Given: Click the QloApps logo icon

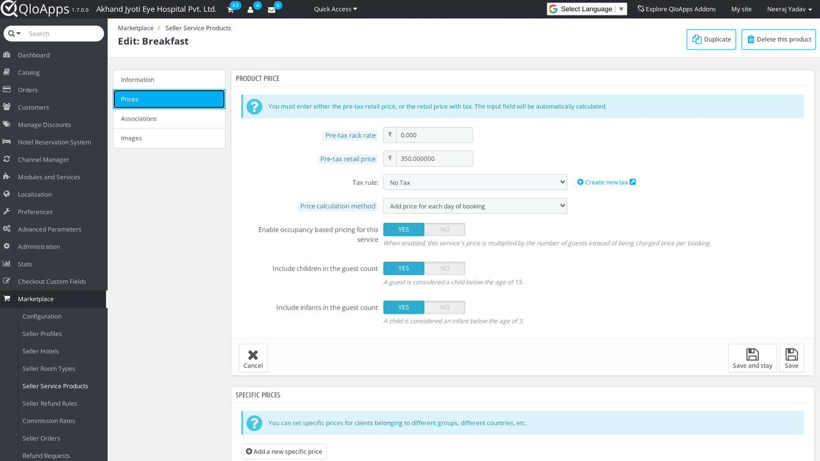Looking at the screenshot, I should tap(9, 9).
